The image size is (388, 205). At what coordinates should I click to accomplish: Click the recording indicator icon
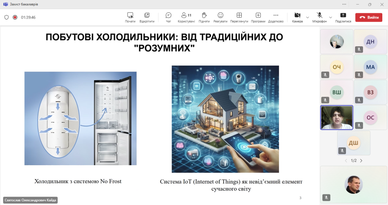15,17
